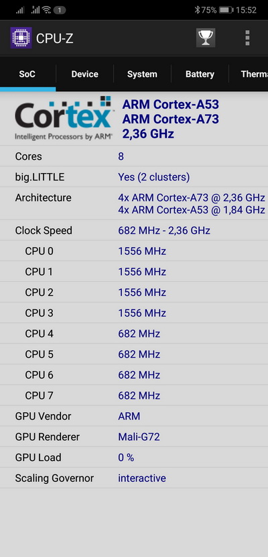The width and height of the screenshot is (268, 557).
Task: Tap the battery icon in status bar
Action: pyautogui.click(x=226, y=10)
